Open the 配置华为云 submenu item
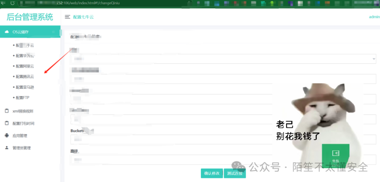 (25, 56)
